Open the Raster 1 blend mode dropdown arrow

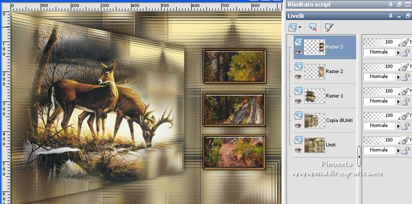(398, 101)
